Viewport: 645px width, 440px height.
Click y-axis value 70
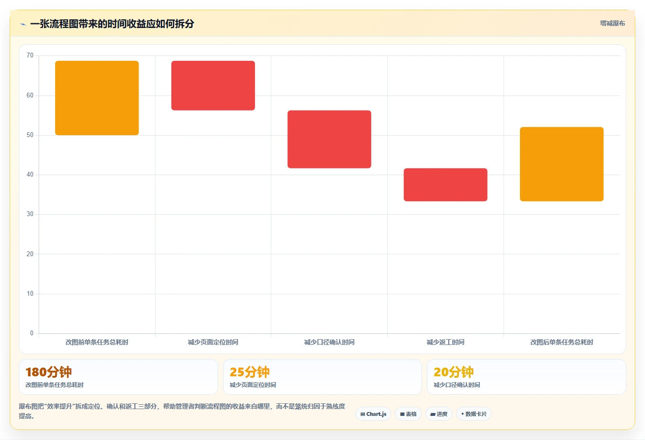pos(30,55)
